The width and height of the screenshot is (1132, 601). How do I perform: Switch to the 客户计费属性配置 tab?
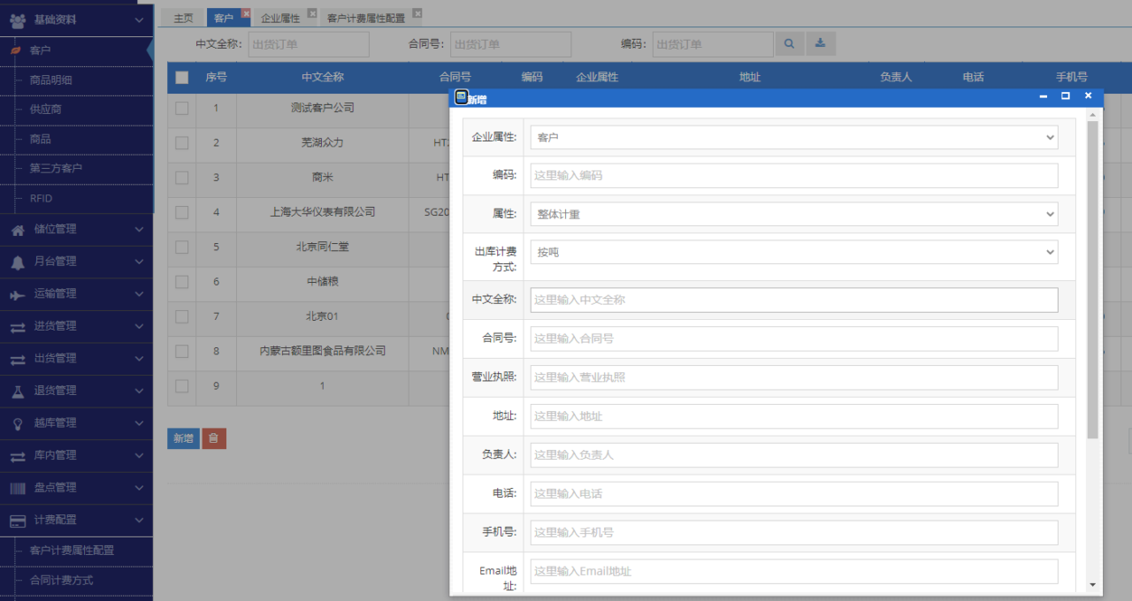pos(365,18)
